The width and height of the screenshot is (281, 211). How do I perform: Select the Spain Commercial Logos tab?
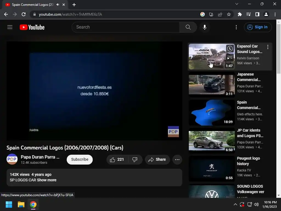33,5
